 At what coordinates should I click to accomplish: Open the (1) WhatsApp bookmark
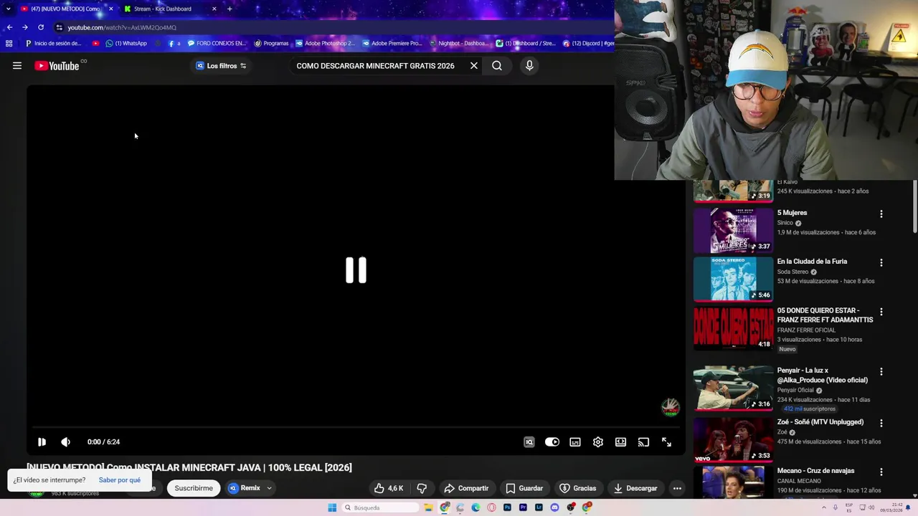click(126, 43)
